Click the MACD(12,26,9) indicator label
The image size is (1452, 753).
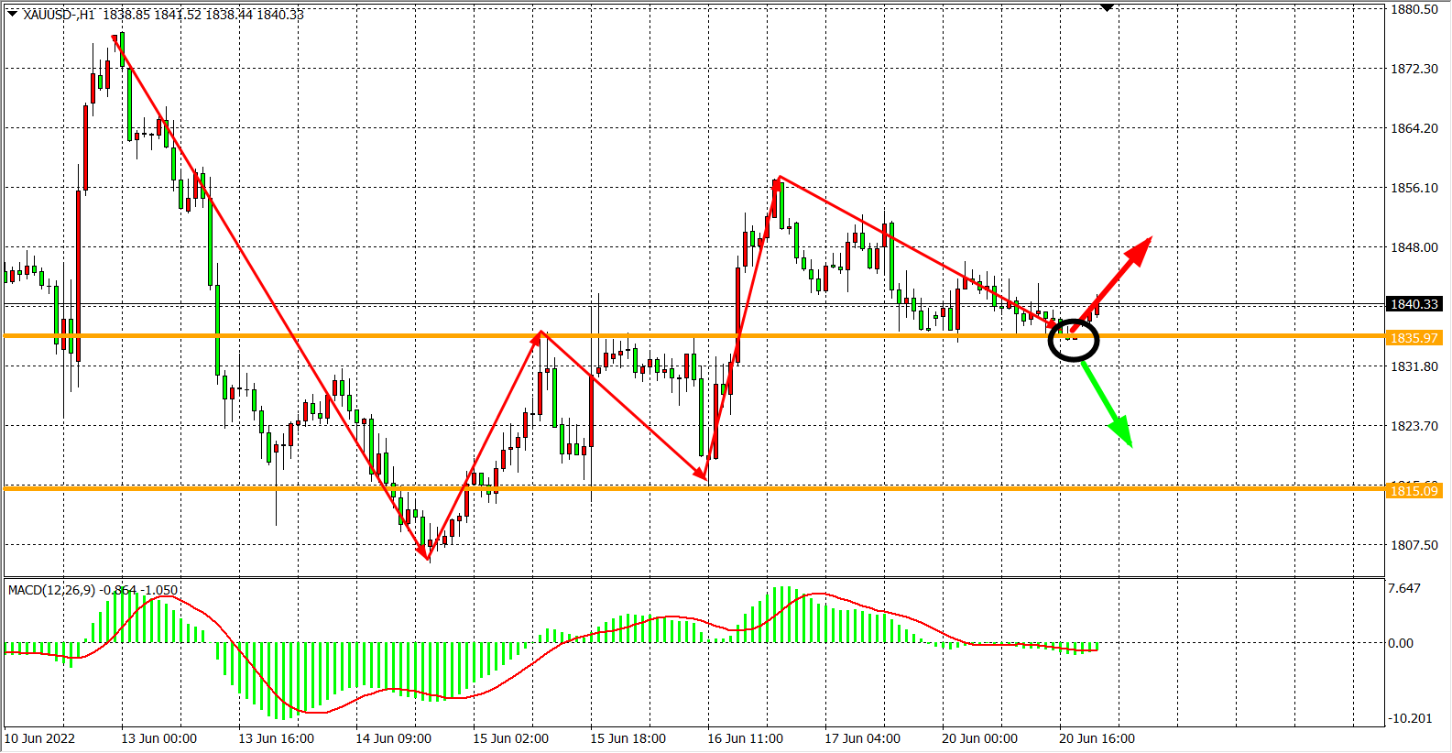pyautogui.click(x=51, y=590)
